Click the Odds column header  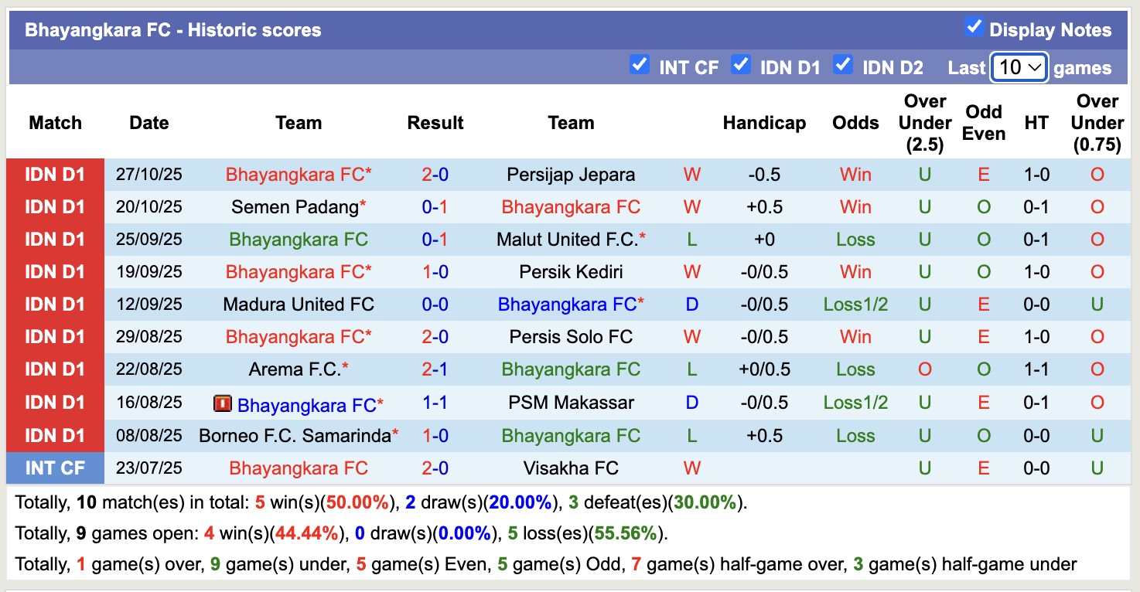tap(855, 122)
